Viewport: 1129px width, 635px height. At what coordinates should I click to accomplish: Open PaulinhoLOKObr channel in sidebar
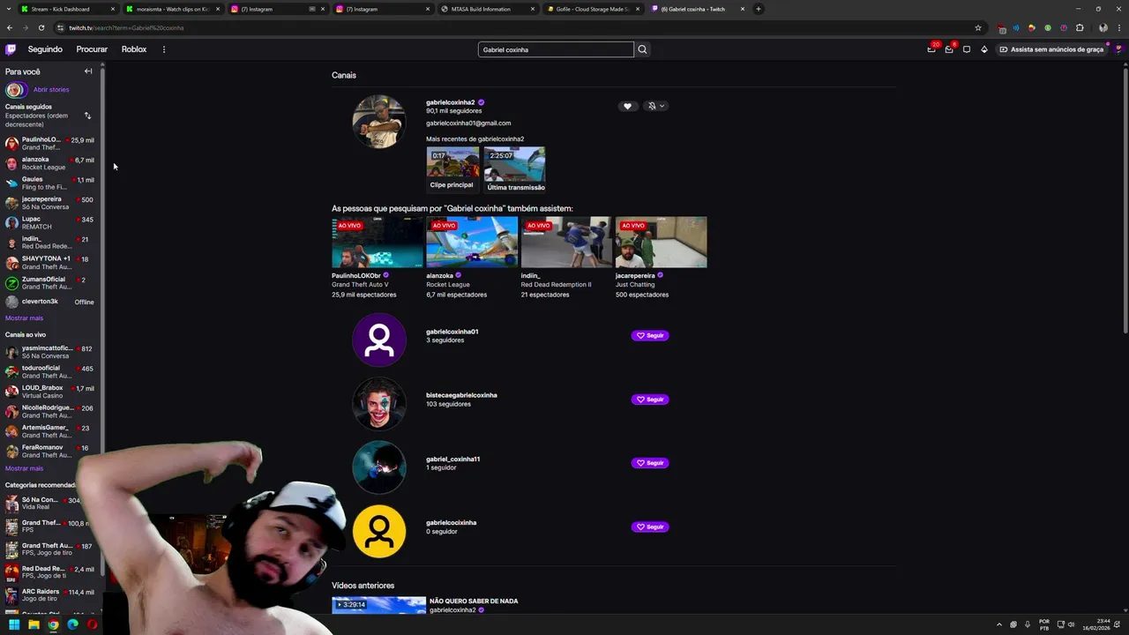click(51, 143)
